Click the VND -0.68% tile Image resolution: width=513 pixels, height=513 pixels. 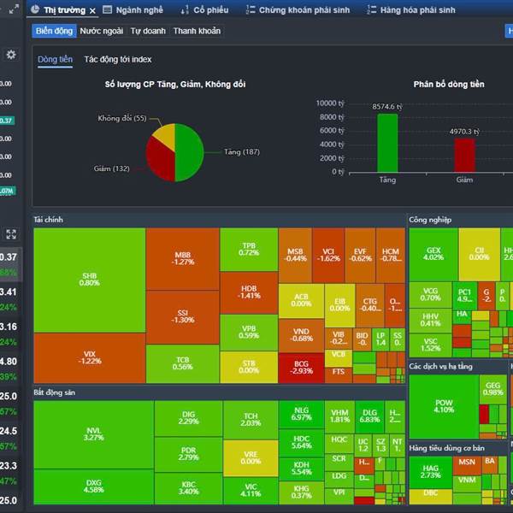pos(301,335)
